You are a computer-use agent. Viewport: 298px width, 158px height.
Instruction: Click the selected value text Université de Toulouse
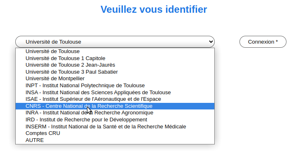click(x=54, y=42)
